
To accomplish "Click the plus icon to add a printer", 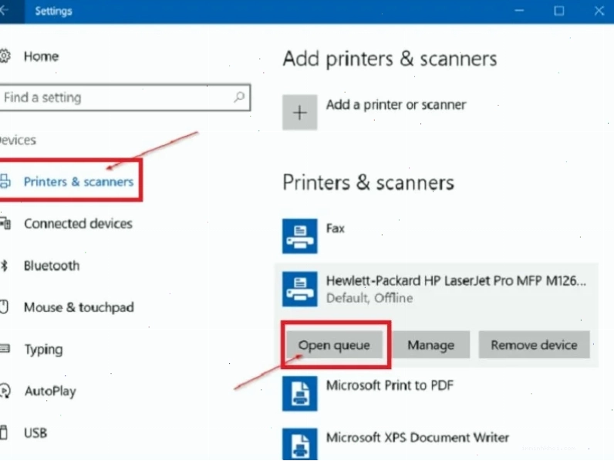I will (299, 113).
